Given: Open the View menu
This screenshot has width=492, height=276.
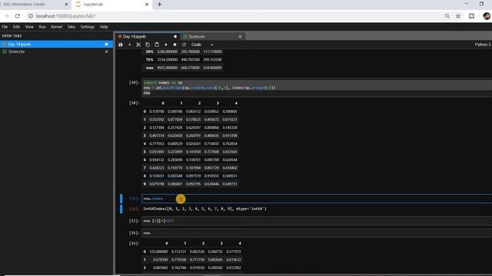Looking at the screenshot, I should pyautogui.click(x=29, y=27).
